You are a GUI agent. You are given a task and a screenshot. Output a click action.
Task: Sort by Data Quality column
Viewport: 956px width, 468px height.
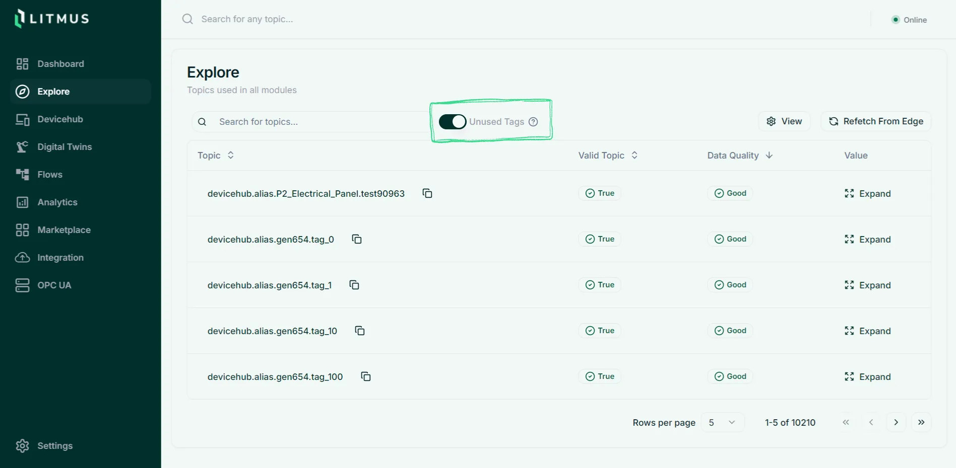740,155
